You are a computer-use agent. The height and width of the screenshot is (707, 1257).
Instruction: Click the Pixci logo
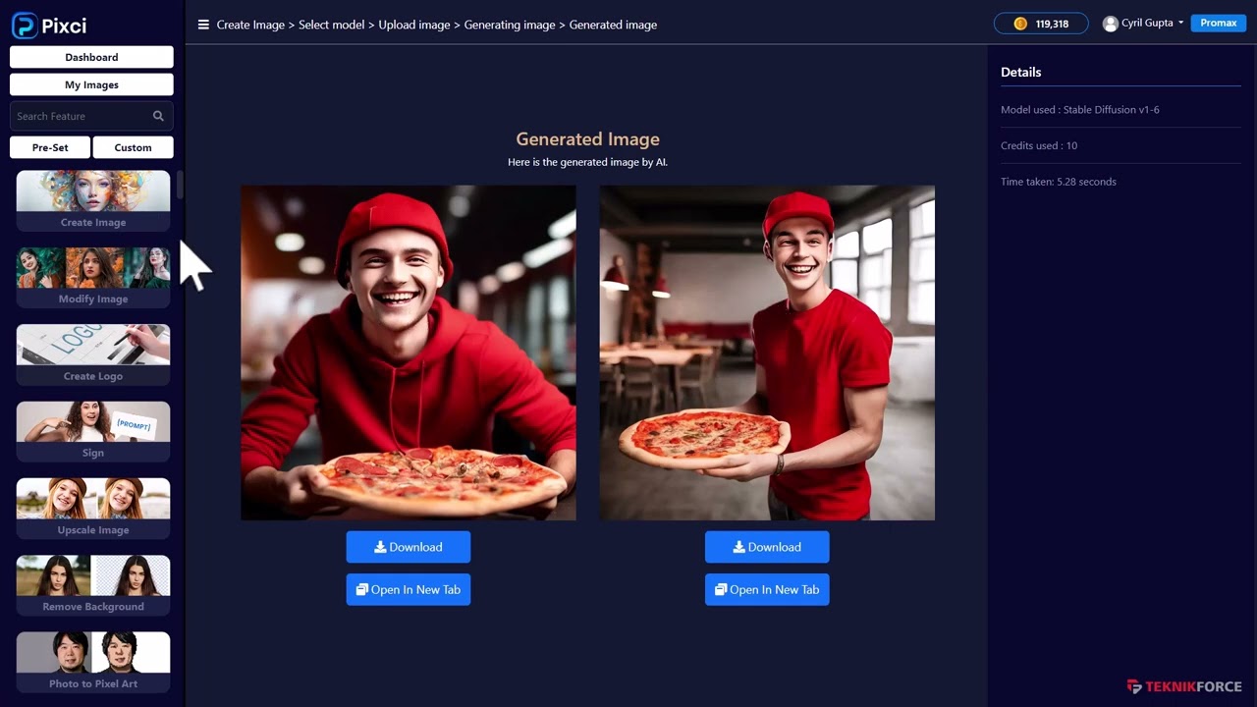tap(49, 26)
